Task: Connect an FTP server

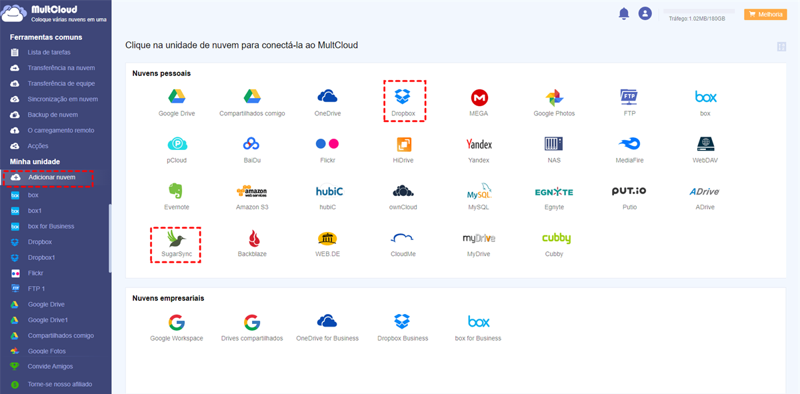Action: coord(629,97)
